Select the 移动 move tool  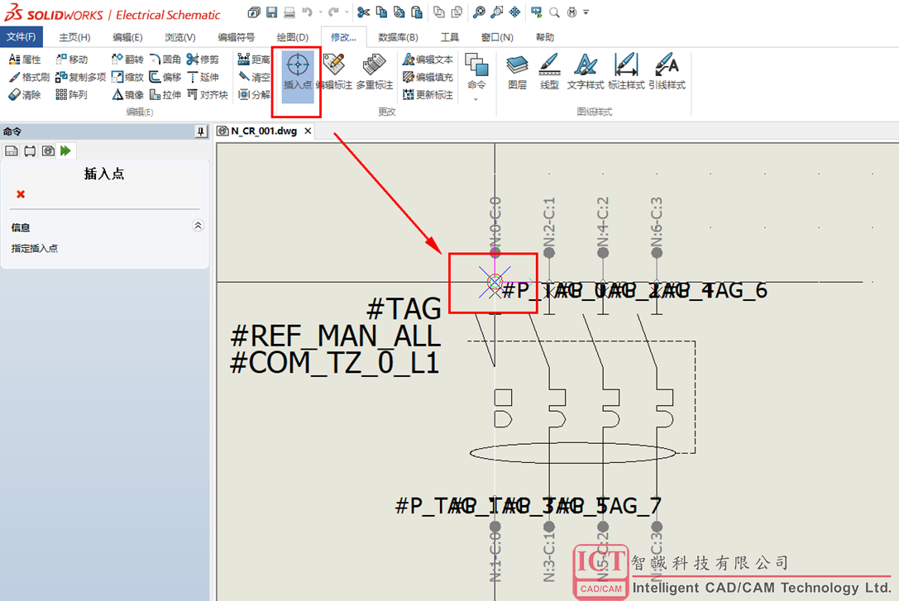click(72, 59)
